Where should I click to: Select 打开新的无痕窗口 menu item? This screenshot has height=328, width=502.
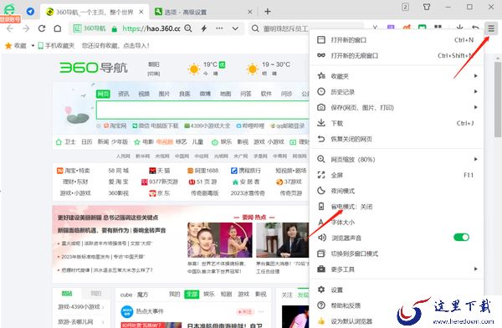[397, 55]
